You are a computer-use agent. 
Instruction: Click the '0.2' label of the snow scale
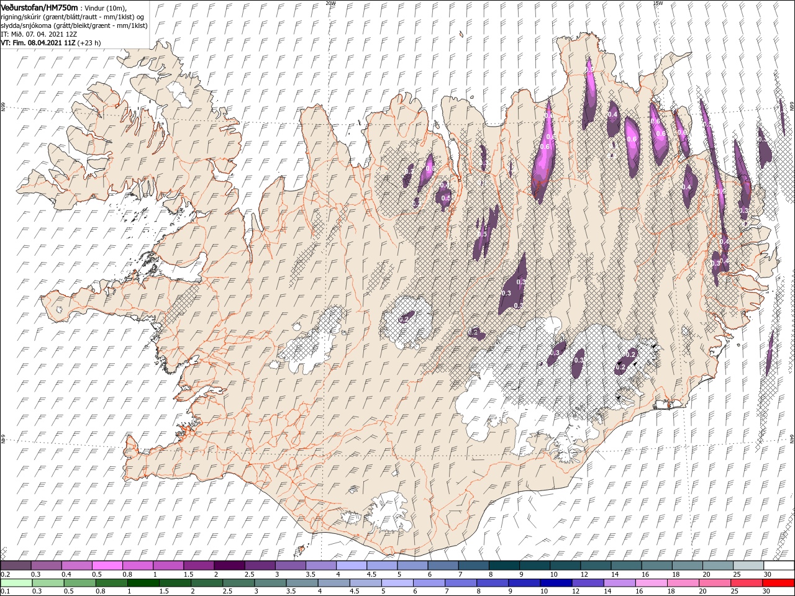[4, 574]
